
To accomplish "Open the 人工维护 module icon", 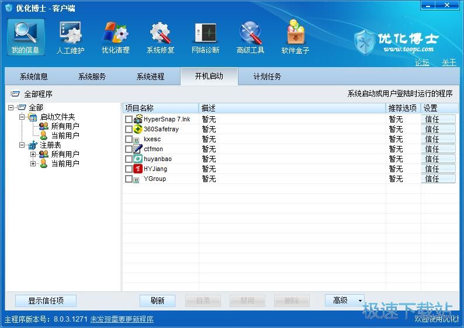I will click(x=71, y=37).
